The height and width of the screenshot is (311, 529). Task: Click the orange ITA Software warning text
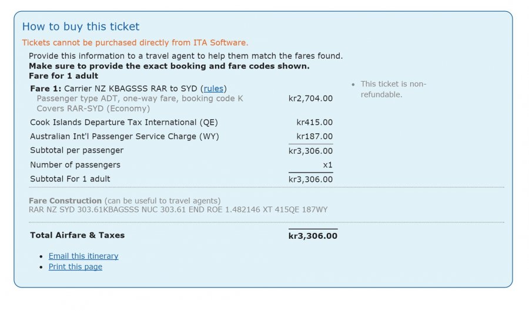(x=135, y=42)
